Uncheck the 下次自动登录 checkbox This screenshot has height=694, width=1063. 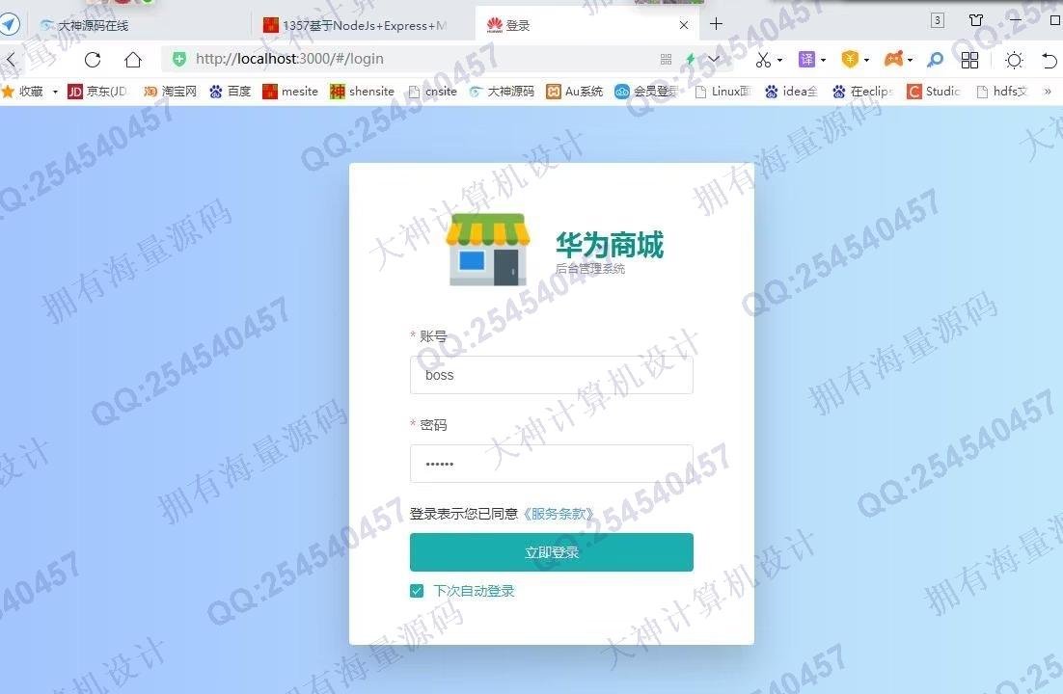(417, 591)
